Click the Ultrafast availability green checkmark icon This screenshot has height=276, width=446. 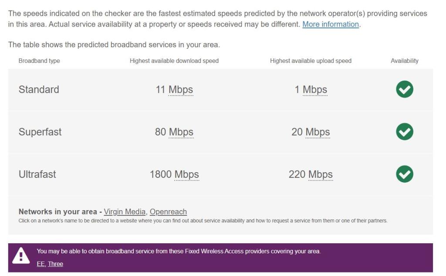tap(404, 174)
